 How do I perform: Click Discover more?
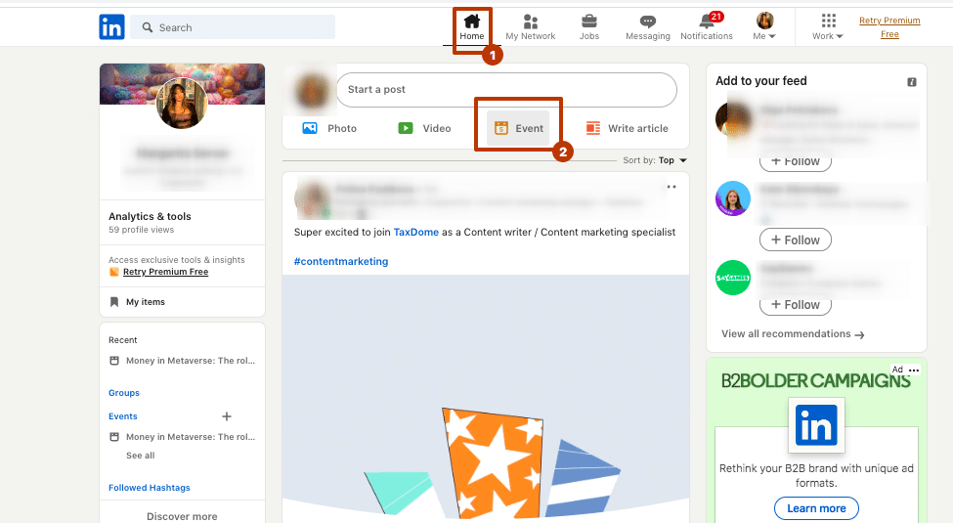coord(182,516)
